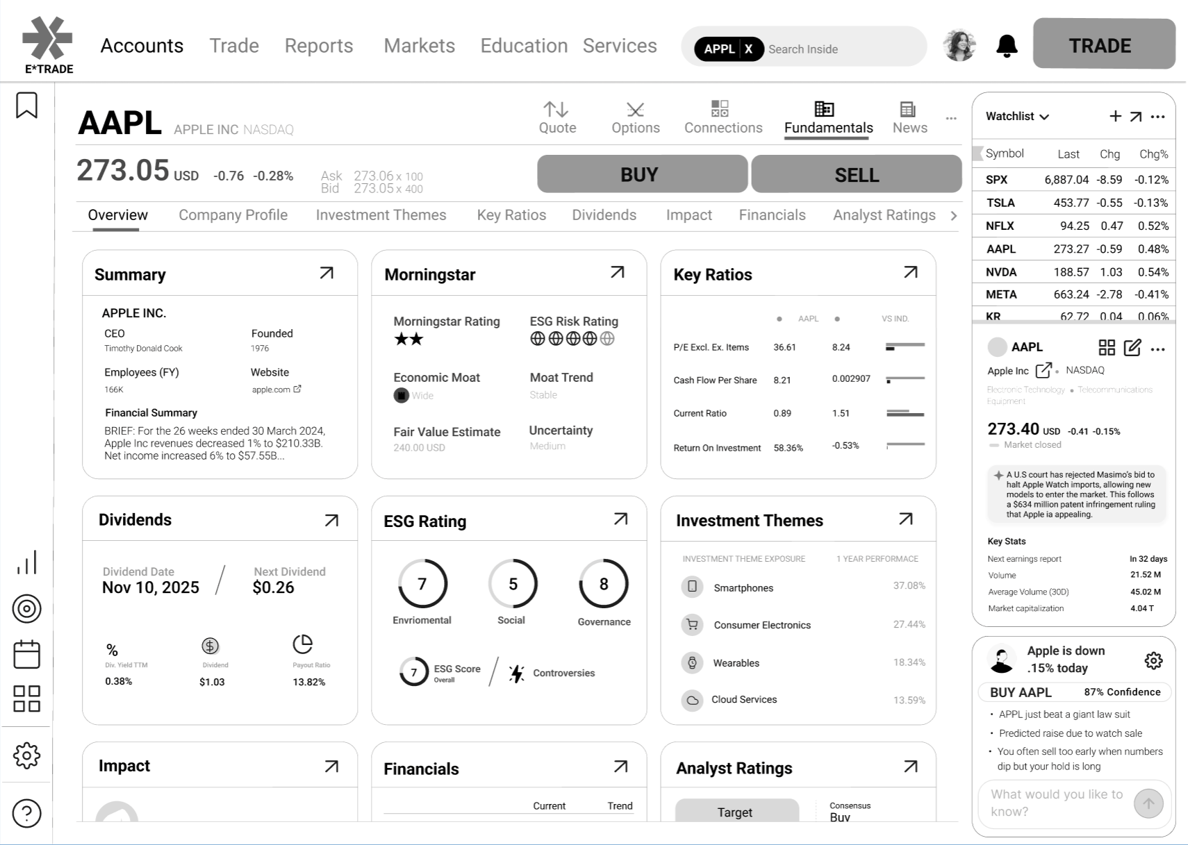Click the top TRADE button
The height and width of the screenshot is (845, 1188).
click(1104, 44)
